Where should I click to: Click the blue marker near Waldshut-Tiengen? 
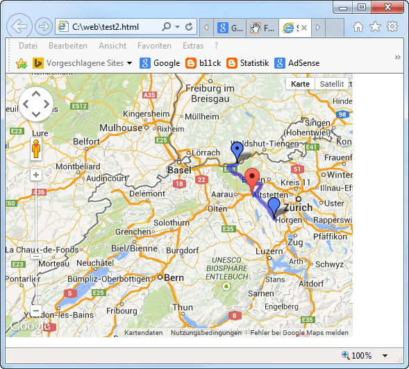[237, 152]
